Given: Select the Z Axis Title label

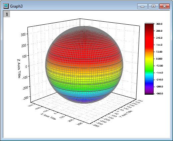Looking at the screenshot, I should pyautogui.click(x=19, y=69).
